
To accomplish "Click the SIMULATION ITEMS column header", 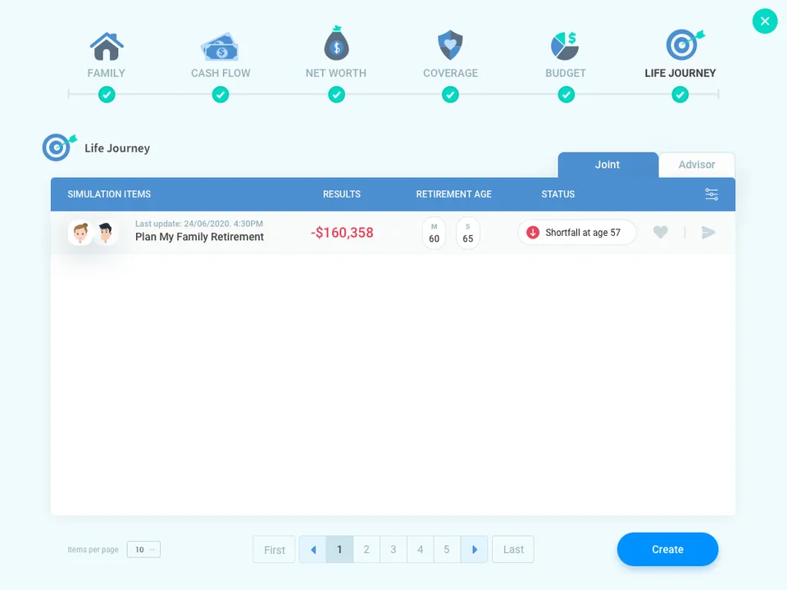I will click(x=109, y=194).
